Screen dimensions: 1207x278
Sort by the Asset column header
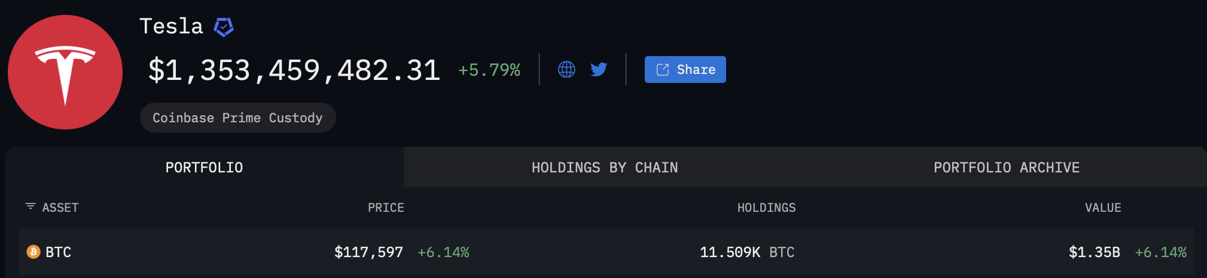60,208
